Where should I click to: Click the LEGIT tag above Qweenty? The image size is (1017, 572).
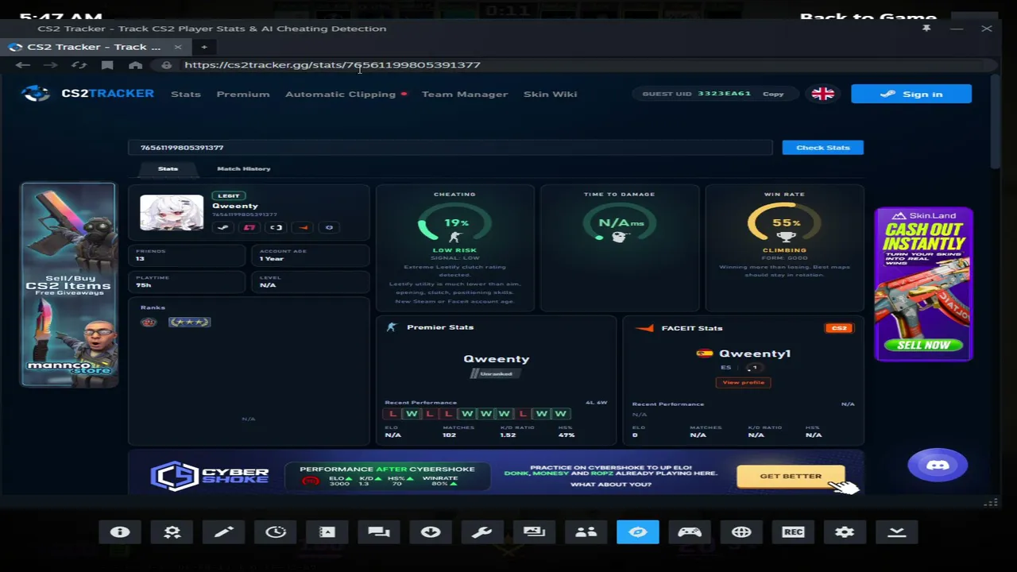(x=229, y=195)
